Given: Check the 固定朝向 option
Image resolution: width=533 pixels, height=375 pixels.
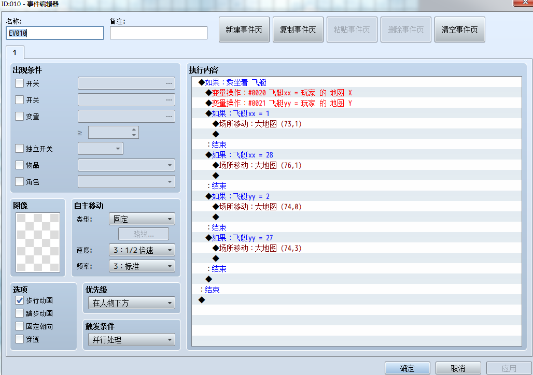Looking at the screenshot, I should (x=19, y=326).
